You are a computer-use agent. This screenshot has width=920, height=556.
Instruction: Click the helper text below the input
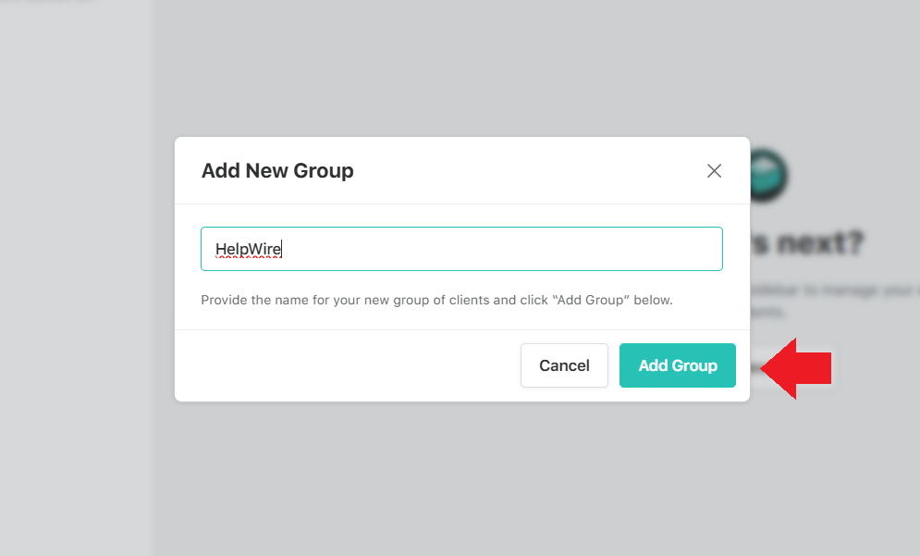(437, 300)
